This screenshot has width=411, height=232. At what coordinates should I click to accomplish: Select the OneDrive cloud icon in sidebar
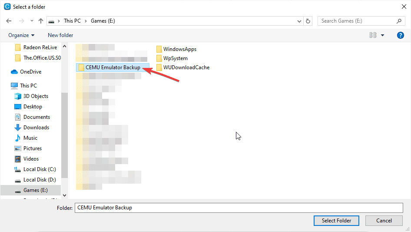point(14,72)
